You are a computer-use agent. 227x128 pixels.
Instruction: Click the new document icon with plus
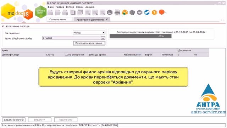coord(50,12)
